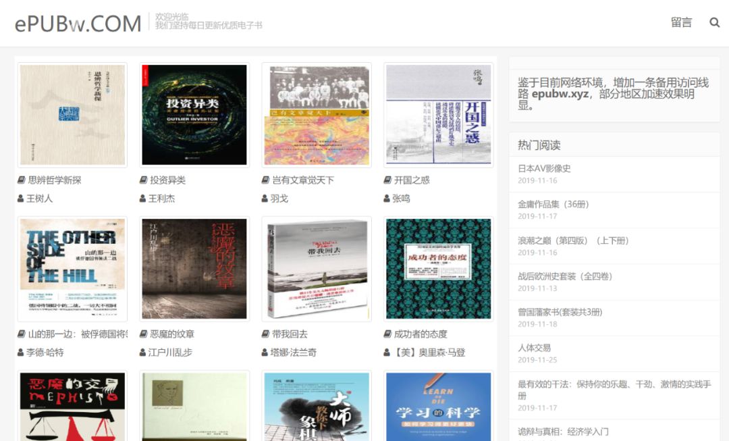Open the 大师教你下象棋 book cover

click(317, 406)
